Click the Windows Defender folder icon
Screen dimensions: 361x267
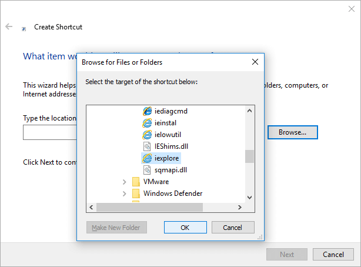pos(136,193)
